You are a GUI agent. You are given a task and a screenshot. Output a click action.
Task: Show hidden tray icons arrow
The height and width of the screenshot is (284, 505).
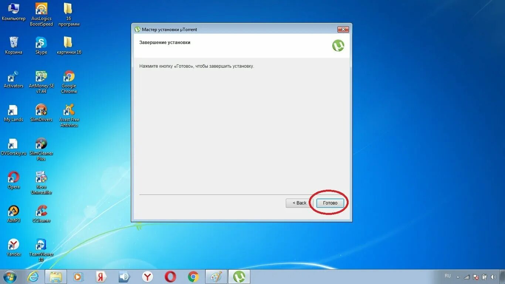[458, 277]
